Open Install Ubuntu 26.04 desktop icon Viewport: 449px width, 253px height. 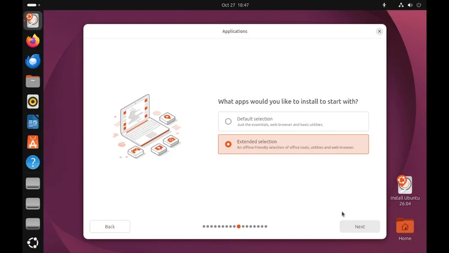[405, 191]
